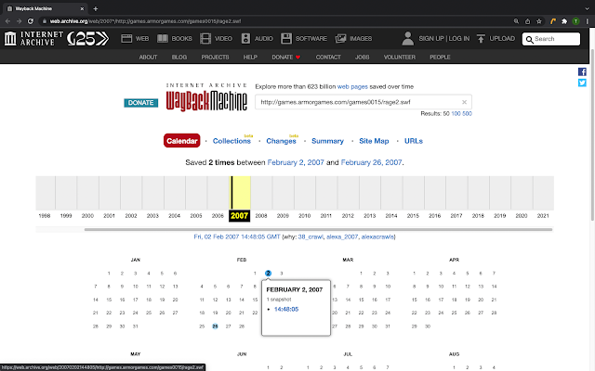This screenshot has width=595, height=371.
Task: Bookmark this page with star icon
Action: coord(539,21)
